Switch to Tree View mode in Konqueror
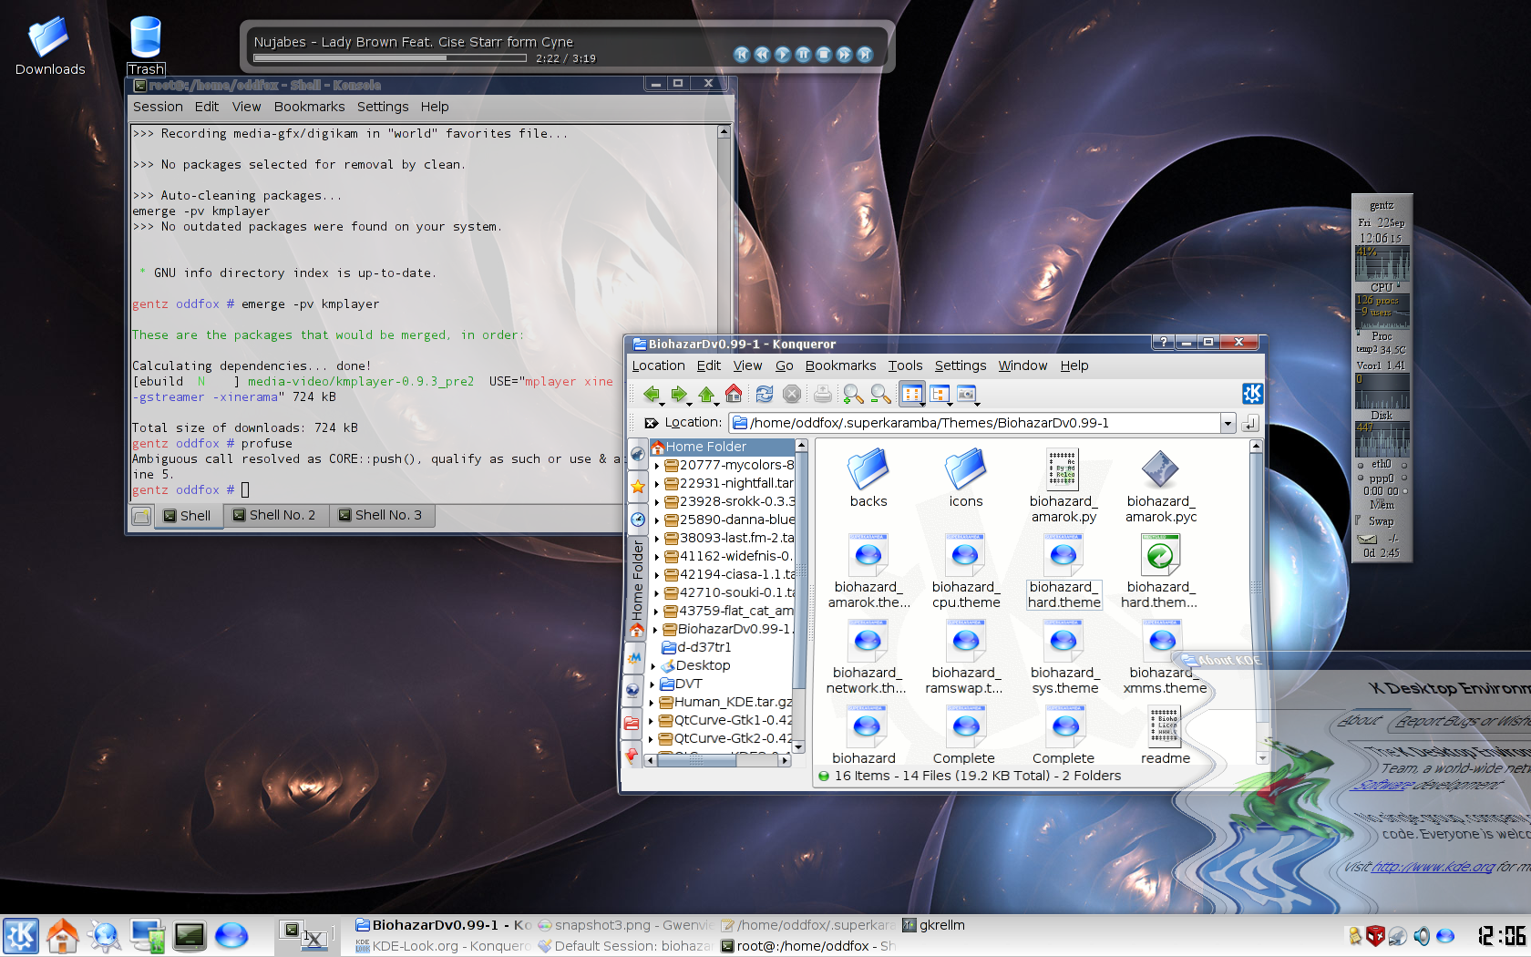This screenshot has width=1531, height=957. point(940,394)
